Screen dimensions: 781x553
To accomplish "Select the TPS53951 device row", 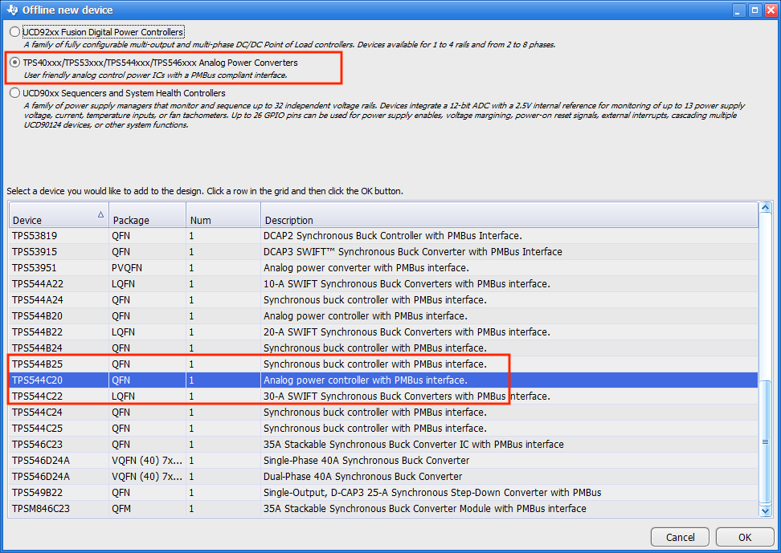I will pos(383,268).
